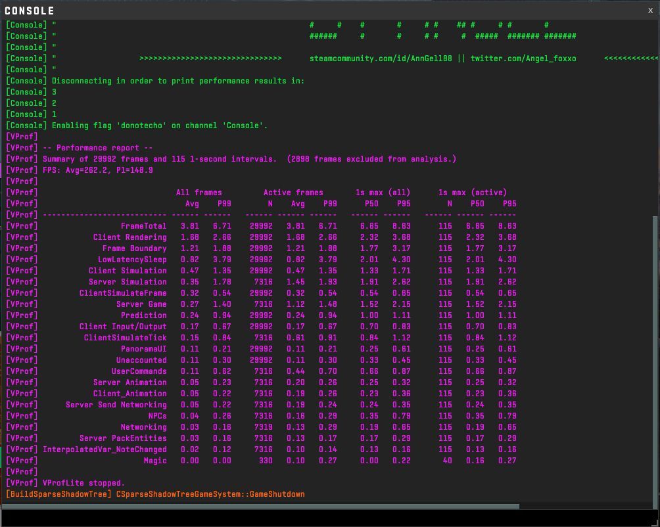Click the PanoramaUI row label
The image size is (660, 527).
tap(143, 349)
